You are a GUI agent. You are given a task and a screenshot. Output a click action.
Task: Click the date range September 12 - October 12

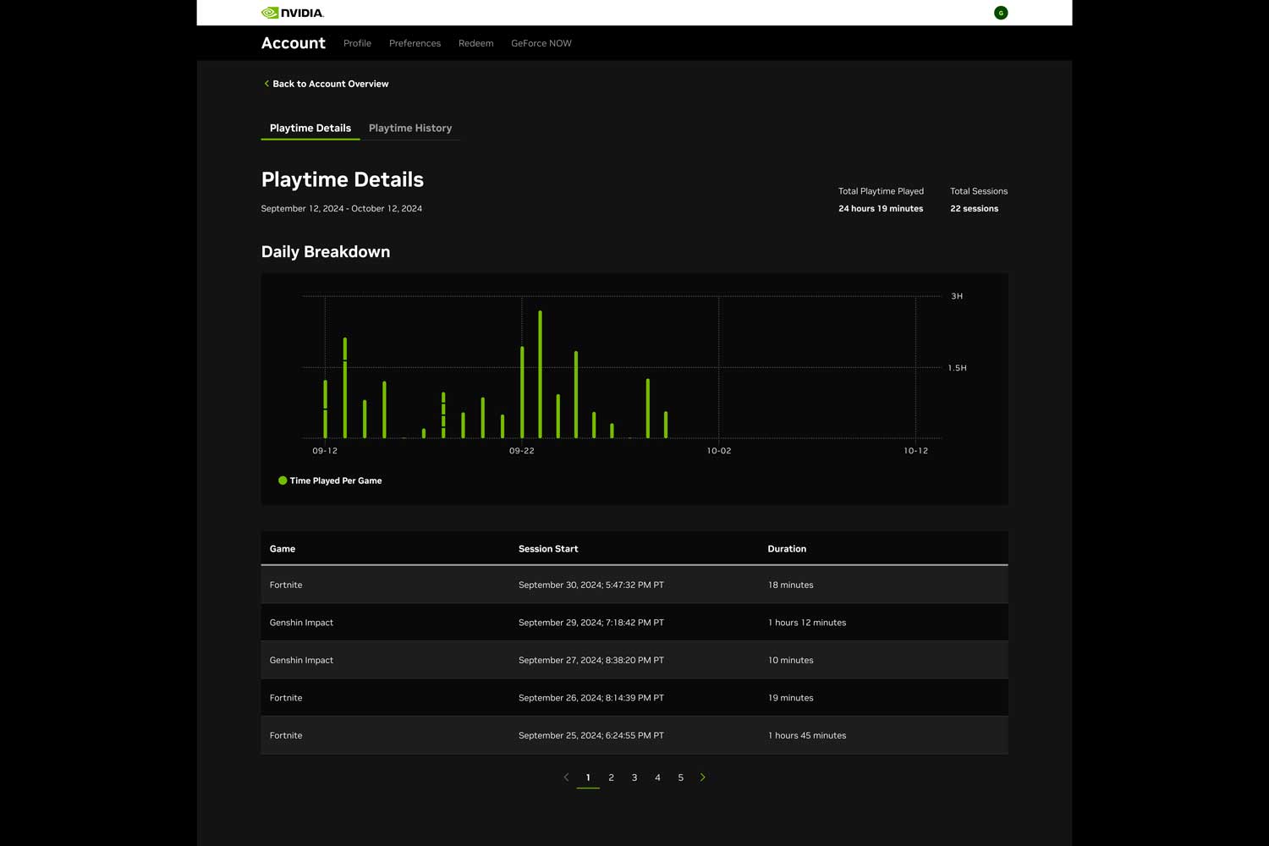[342, 208]
